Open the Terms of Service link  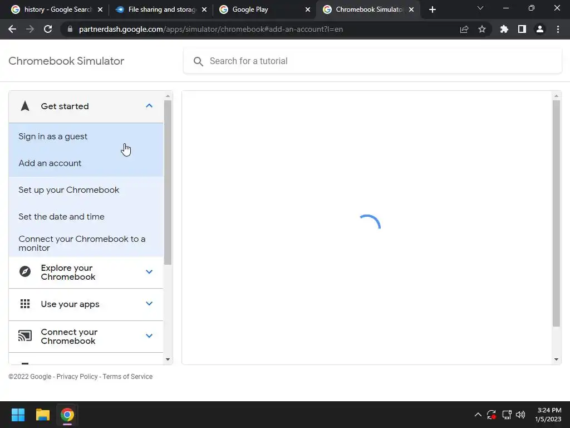pos(127,377)
